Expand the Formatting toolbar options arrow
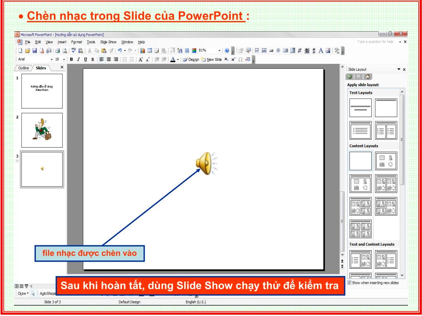 click(253, 60)
